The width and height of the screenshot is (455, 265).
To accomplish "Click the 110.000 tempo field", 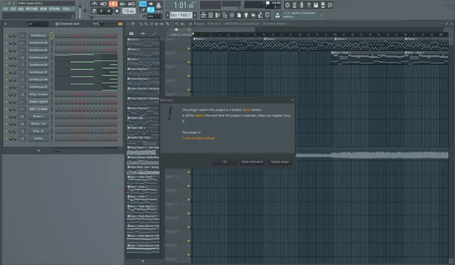I will (128, 11).
